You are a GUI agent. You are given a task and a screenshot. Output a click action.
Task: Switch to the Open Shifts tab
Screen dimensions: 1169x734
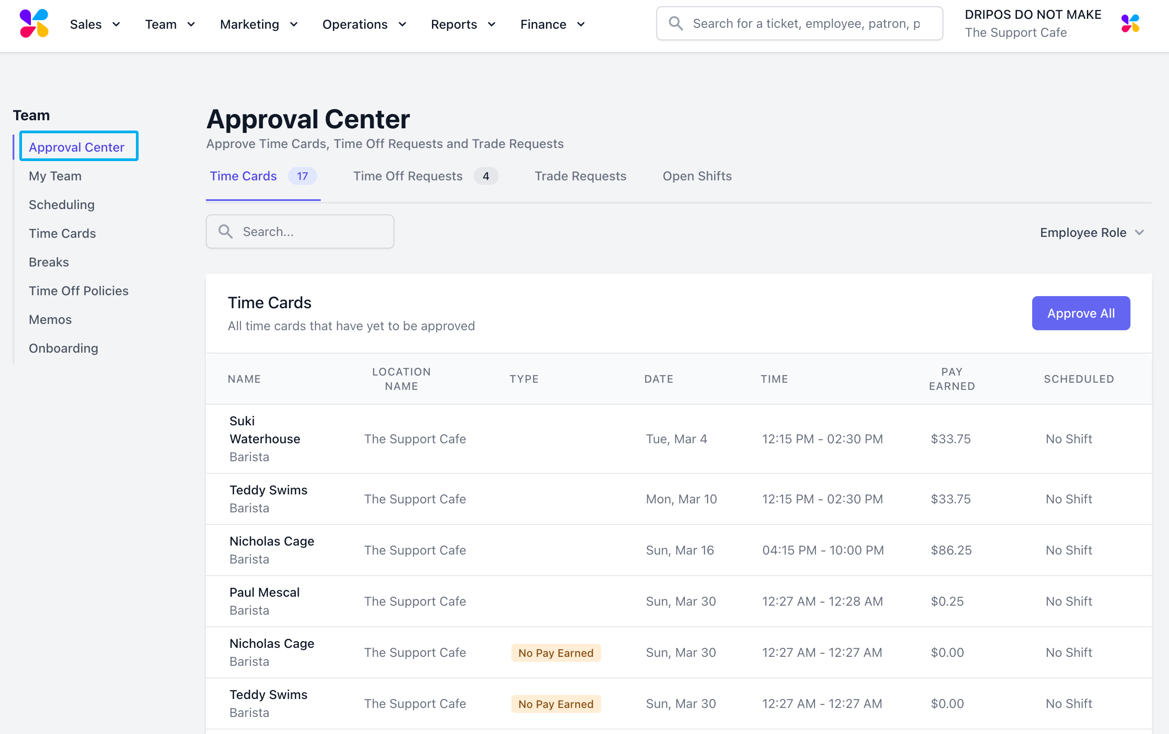[x=697, y=176]
